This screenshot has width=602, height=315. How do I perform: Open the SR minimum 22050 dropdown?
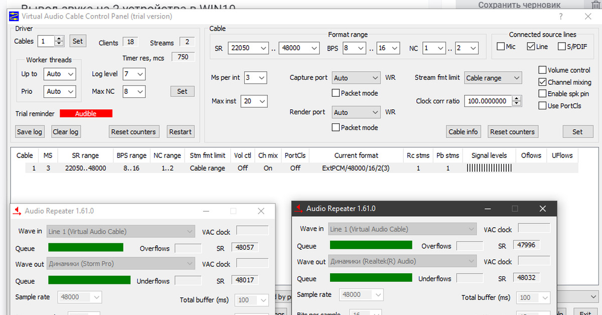point(248,48)
